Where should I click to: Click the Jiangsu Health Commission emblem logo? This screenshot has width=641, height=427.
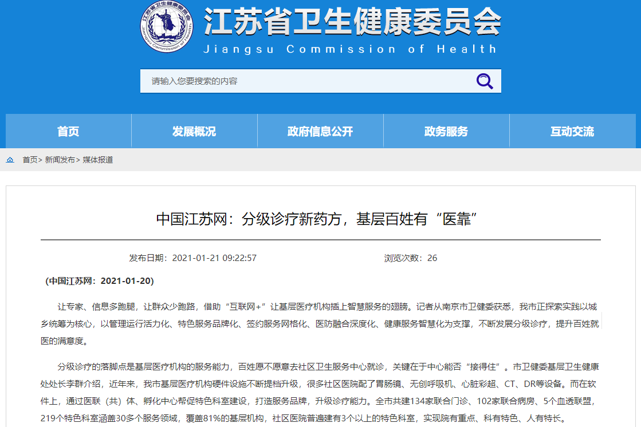pyautogui.click(x=167, y=27)
